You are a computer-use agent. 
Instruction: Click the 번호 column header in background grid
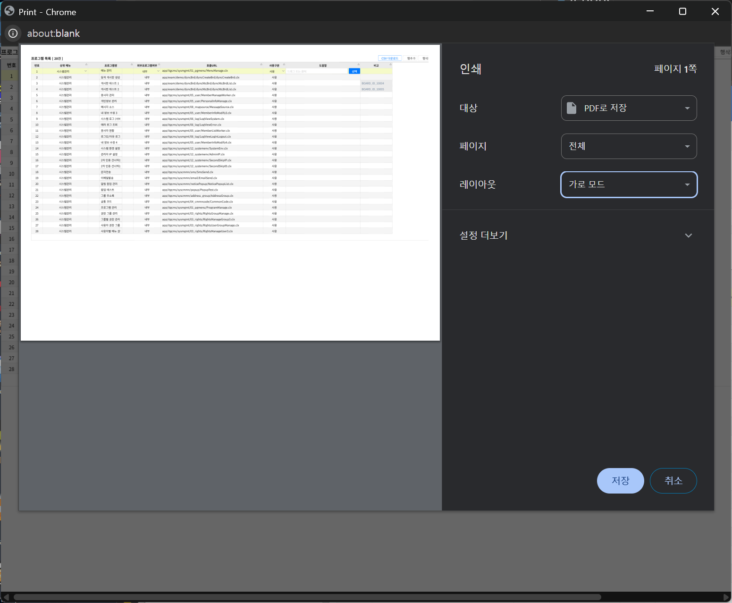(11, 65)
